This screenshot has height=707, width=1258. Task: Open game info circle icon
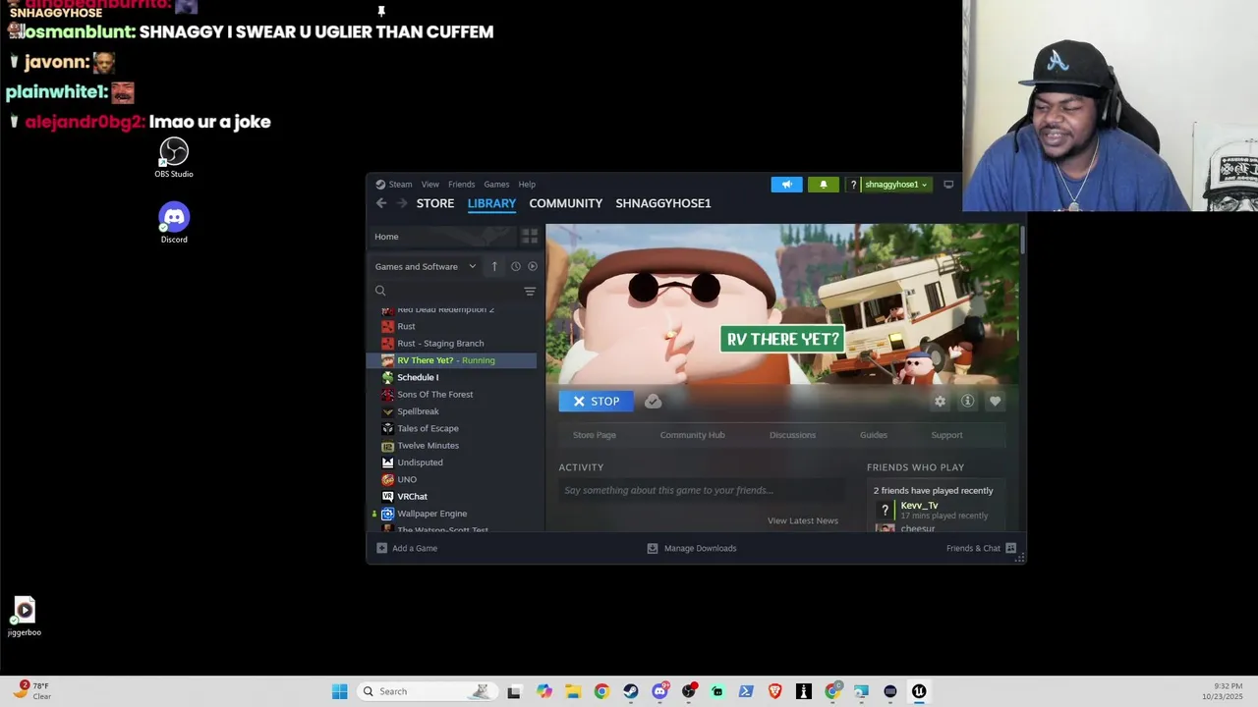tap(967, 401)
